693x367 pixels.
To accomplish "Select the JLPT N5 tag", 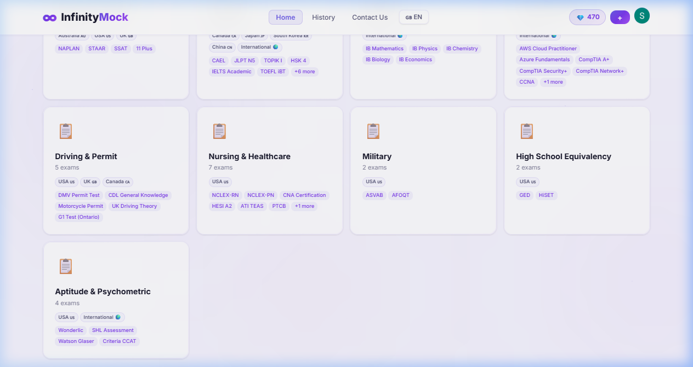I will click(x=245, y=61).
